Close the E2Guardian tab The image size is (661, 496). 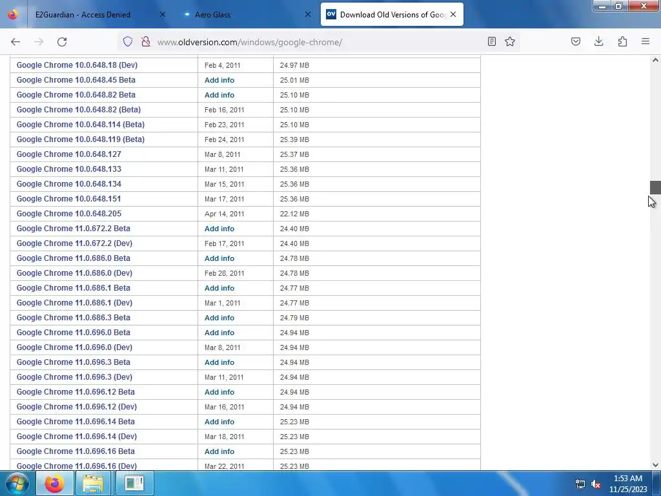point(162,14)
